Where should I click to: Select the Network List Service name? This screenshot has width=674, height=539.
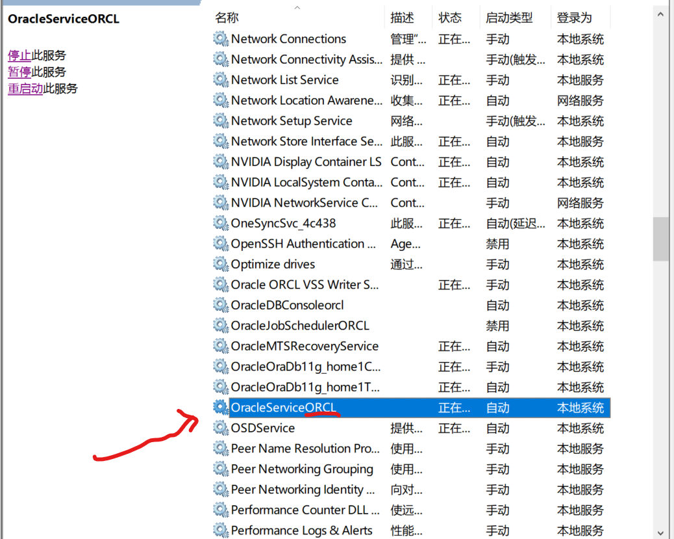(x=285, y=79)
